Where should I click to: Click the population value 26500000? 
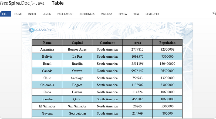(167, 71)
